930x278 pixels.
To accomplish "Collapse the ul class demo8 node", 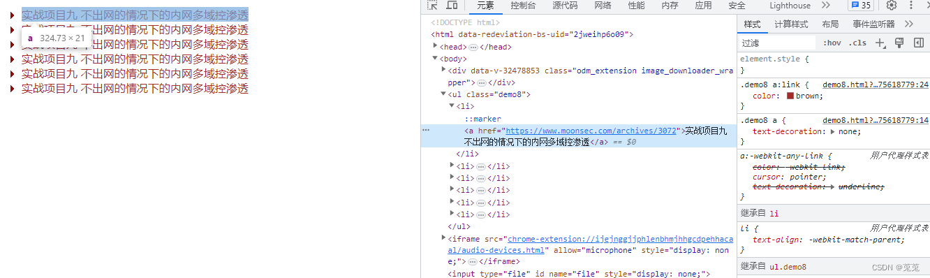I will pyautogui.click(x=443, y=94).
